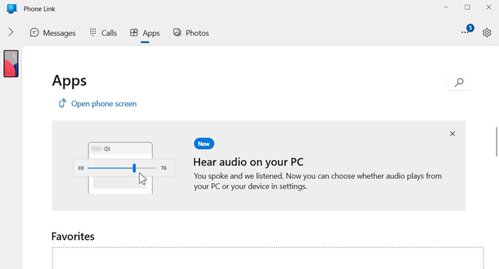Minimize the Phone Link window
Image resolution: width=499 pixels, height=269 pixels.
tap(446, 8)
